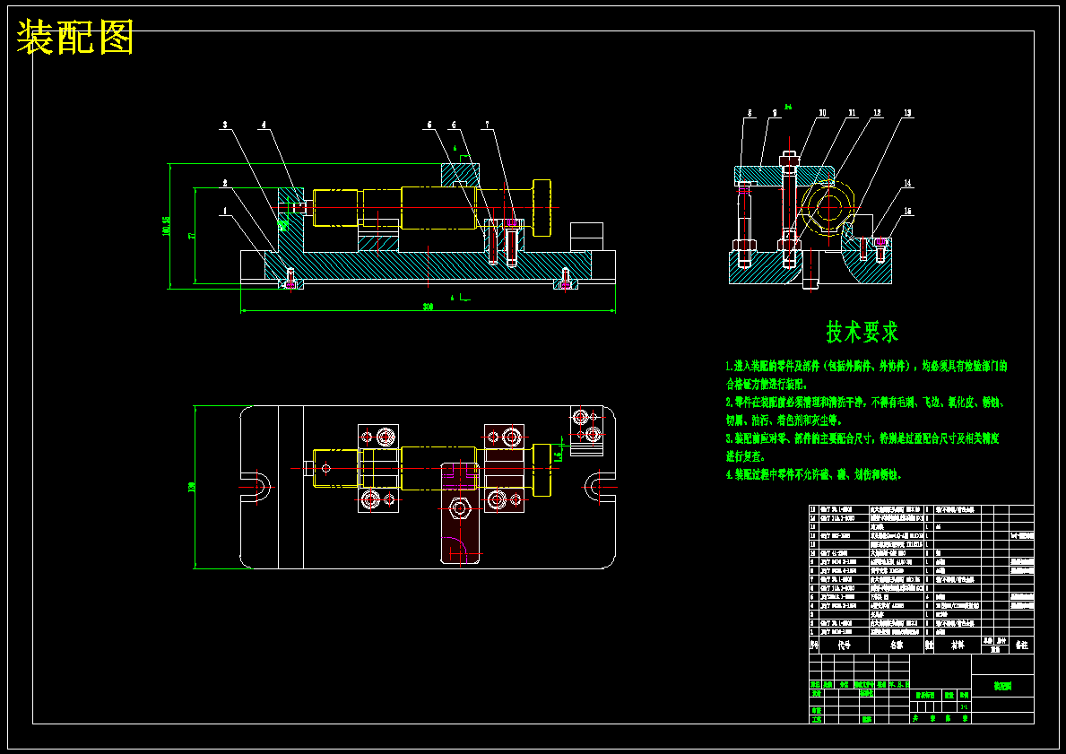The width and height of the screenshot is (1066, 754).
Task: Click the yellow title text "装配图"
Action: pyautogui.click(x=74, y=37)
